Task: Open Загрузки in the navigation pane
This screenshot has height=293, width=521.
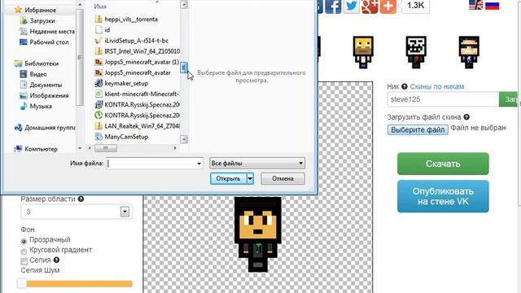Action: click(37, 20)
